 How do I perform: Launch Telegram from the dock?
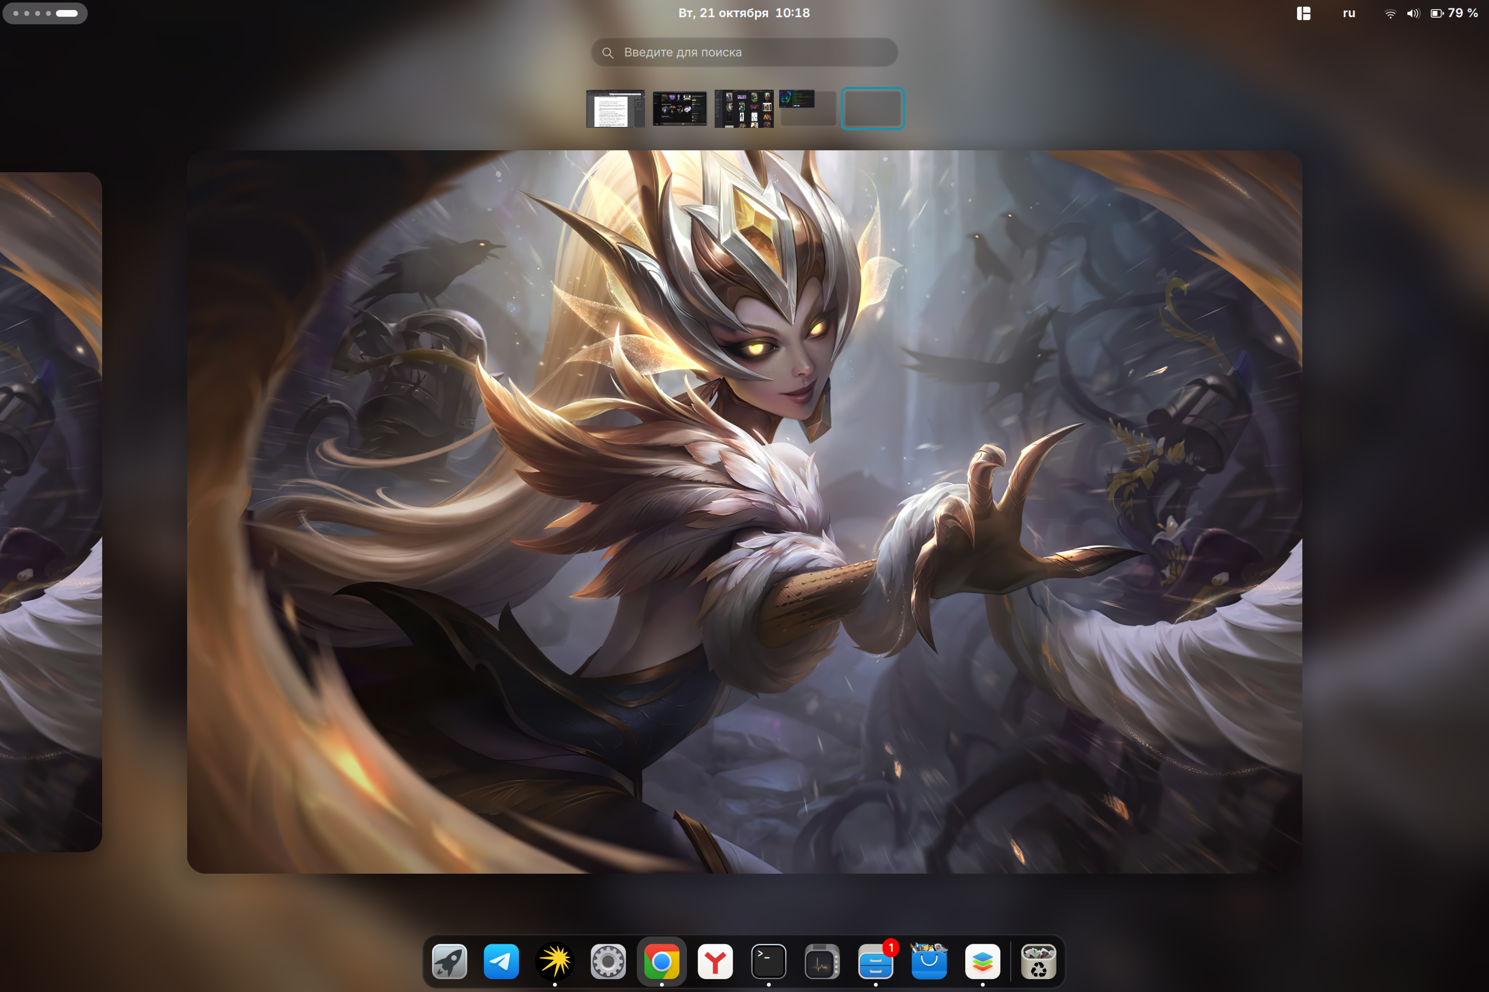(x=501, y=961)
